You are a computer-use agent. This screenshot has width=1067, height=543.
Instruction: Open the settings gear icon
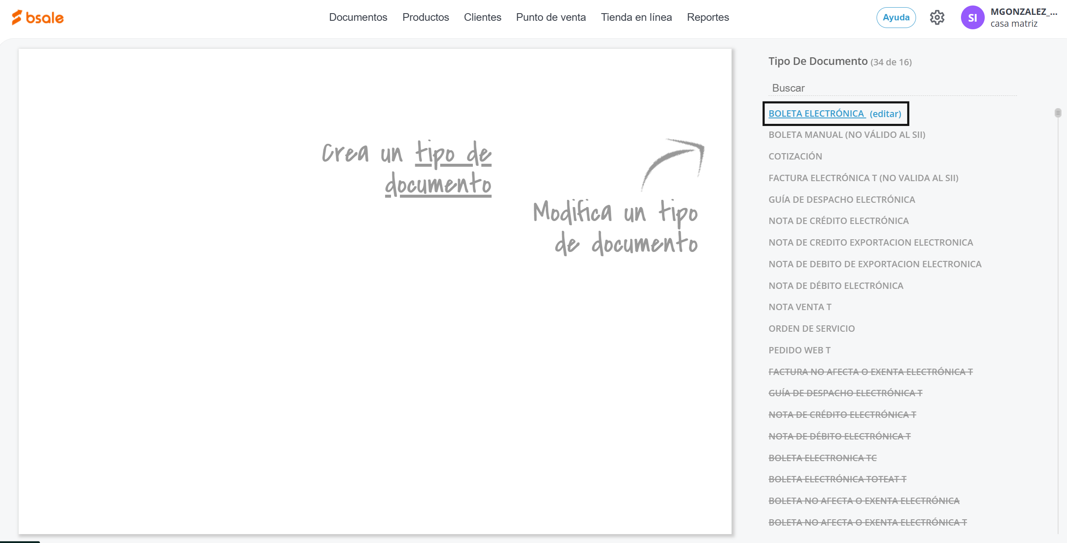point(937,17)
